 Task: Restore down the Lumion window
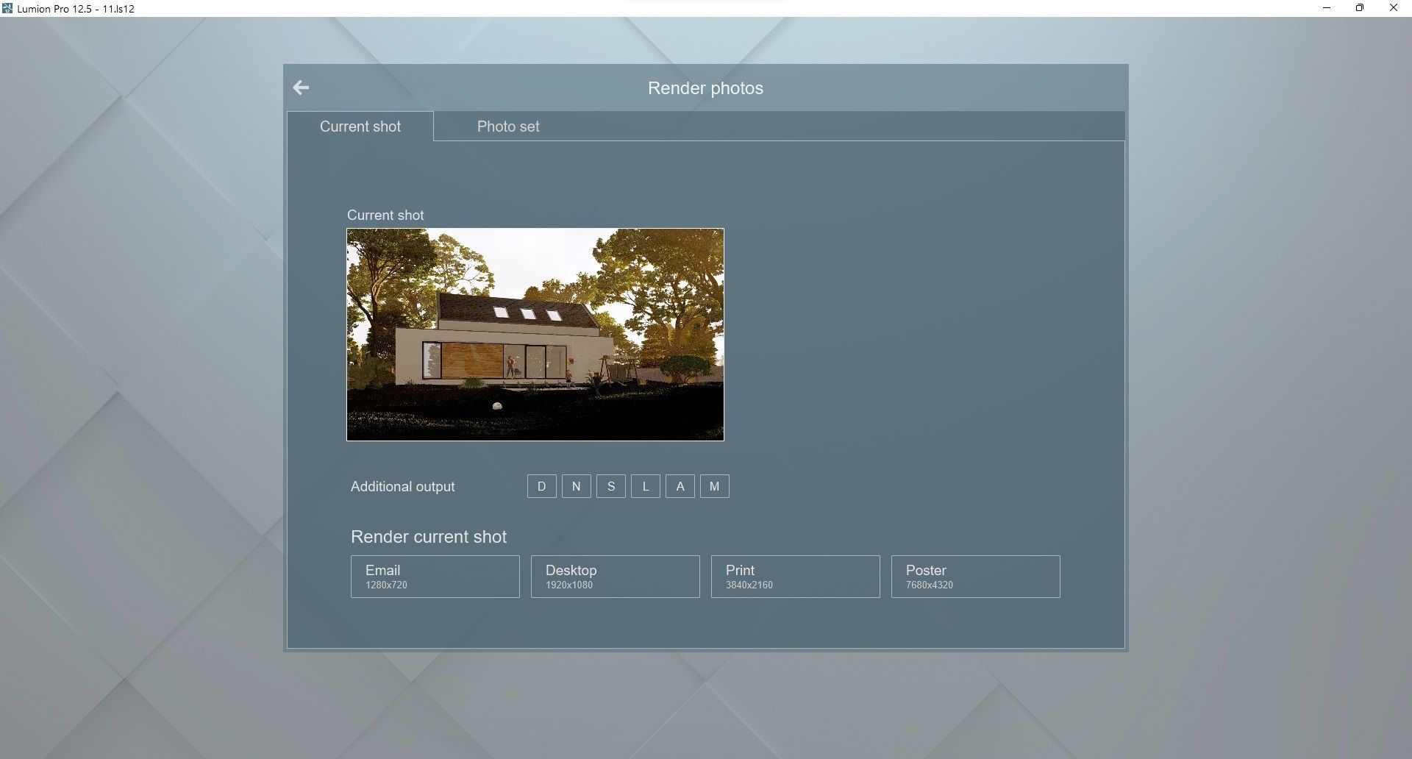[x=1360, y=8]
